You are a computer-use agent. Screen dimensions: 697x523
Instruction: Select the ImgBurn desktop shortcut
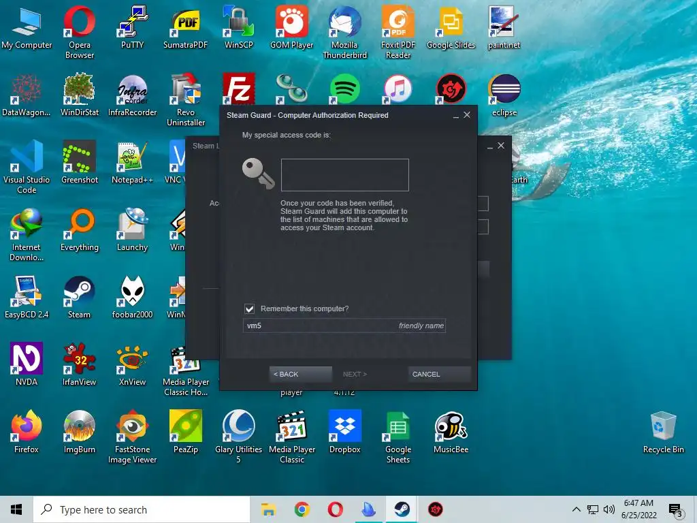(79, 432)
